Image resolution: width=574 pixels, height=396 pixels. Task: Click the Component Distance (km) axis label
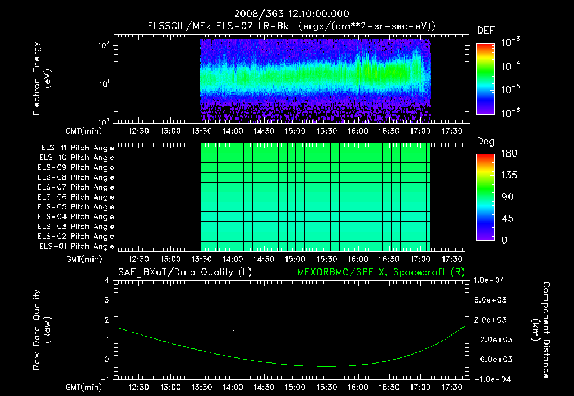point(541,329)
